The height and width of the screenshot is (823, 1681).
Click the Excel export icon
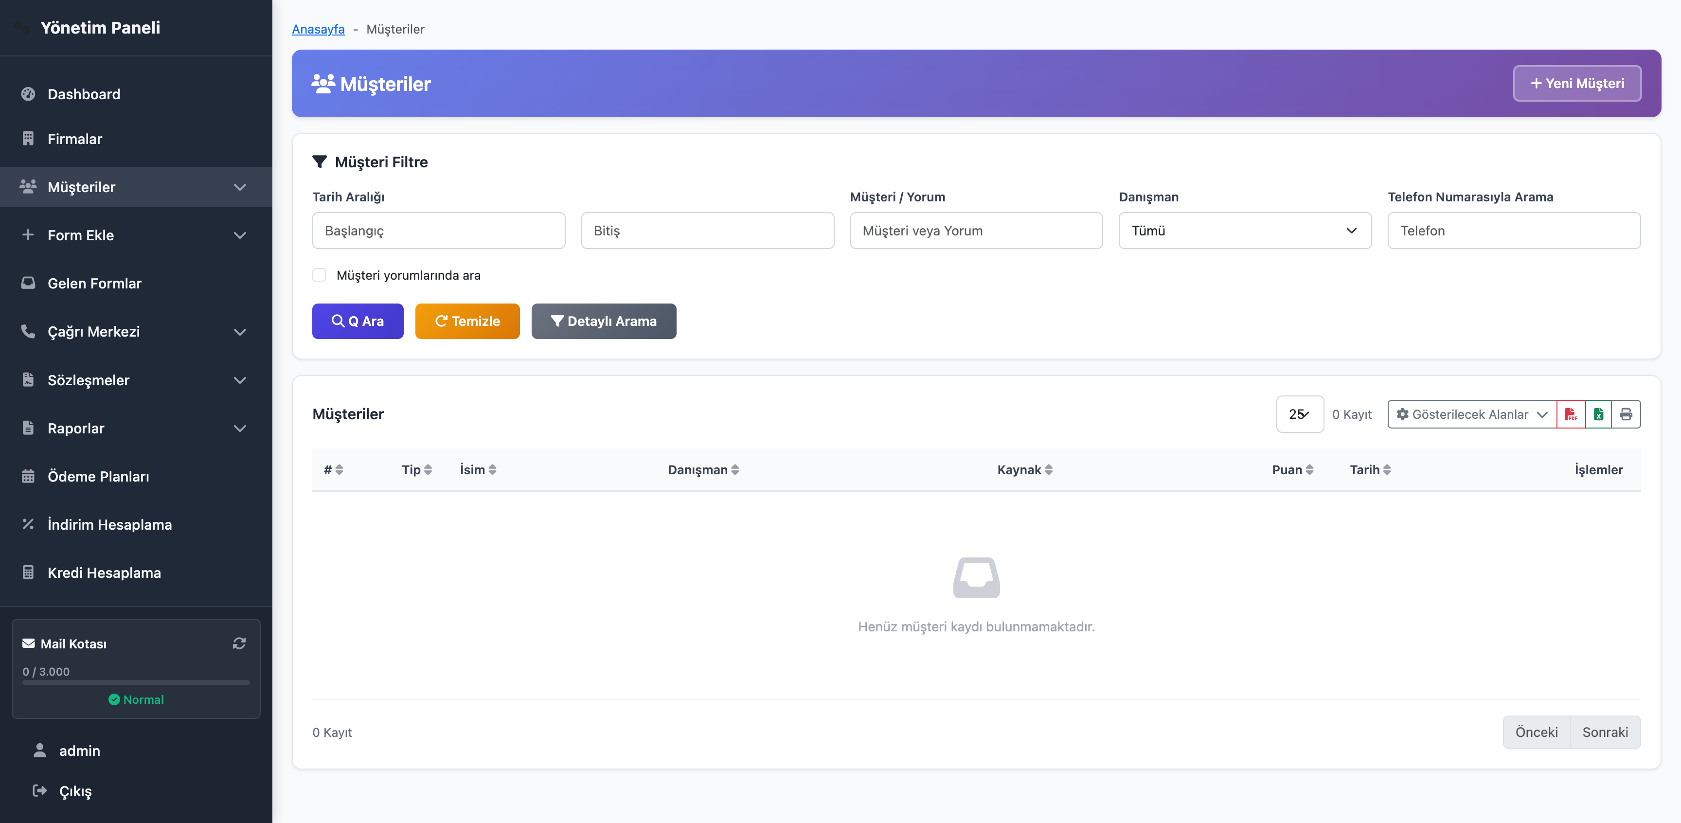click(x=1598, y=414)
